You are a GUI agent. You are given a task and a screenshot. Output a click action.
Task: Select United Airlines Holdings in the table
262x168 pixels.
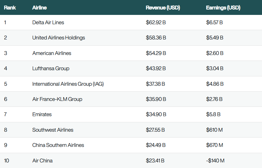(x=58, y=38)
